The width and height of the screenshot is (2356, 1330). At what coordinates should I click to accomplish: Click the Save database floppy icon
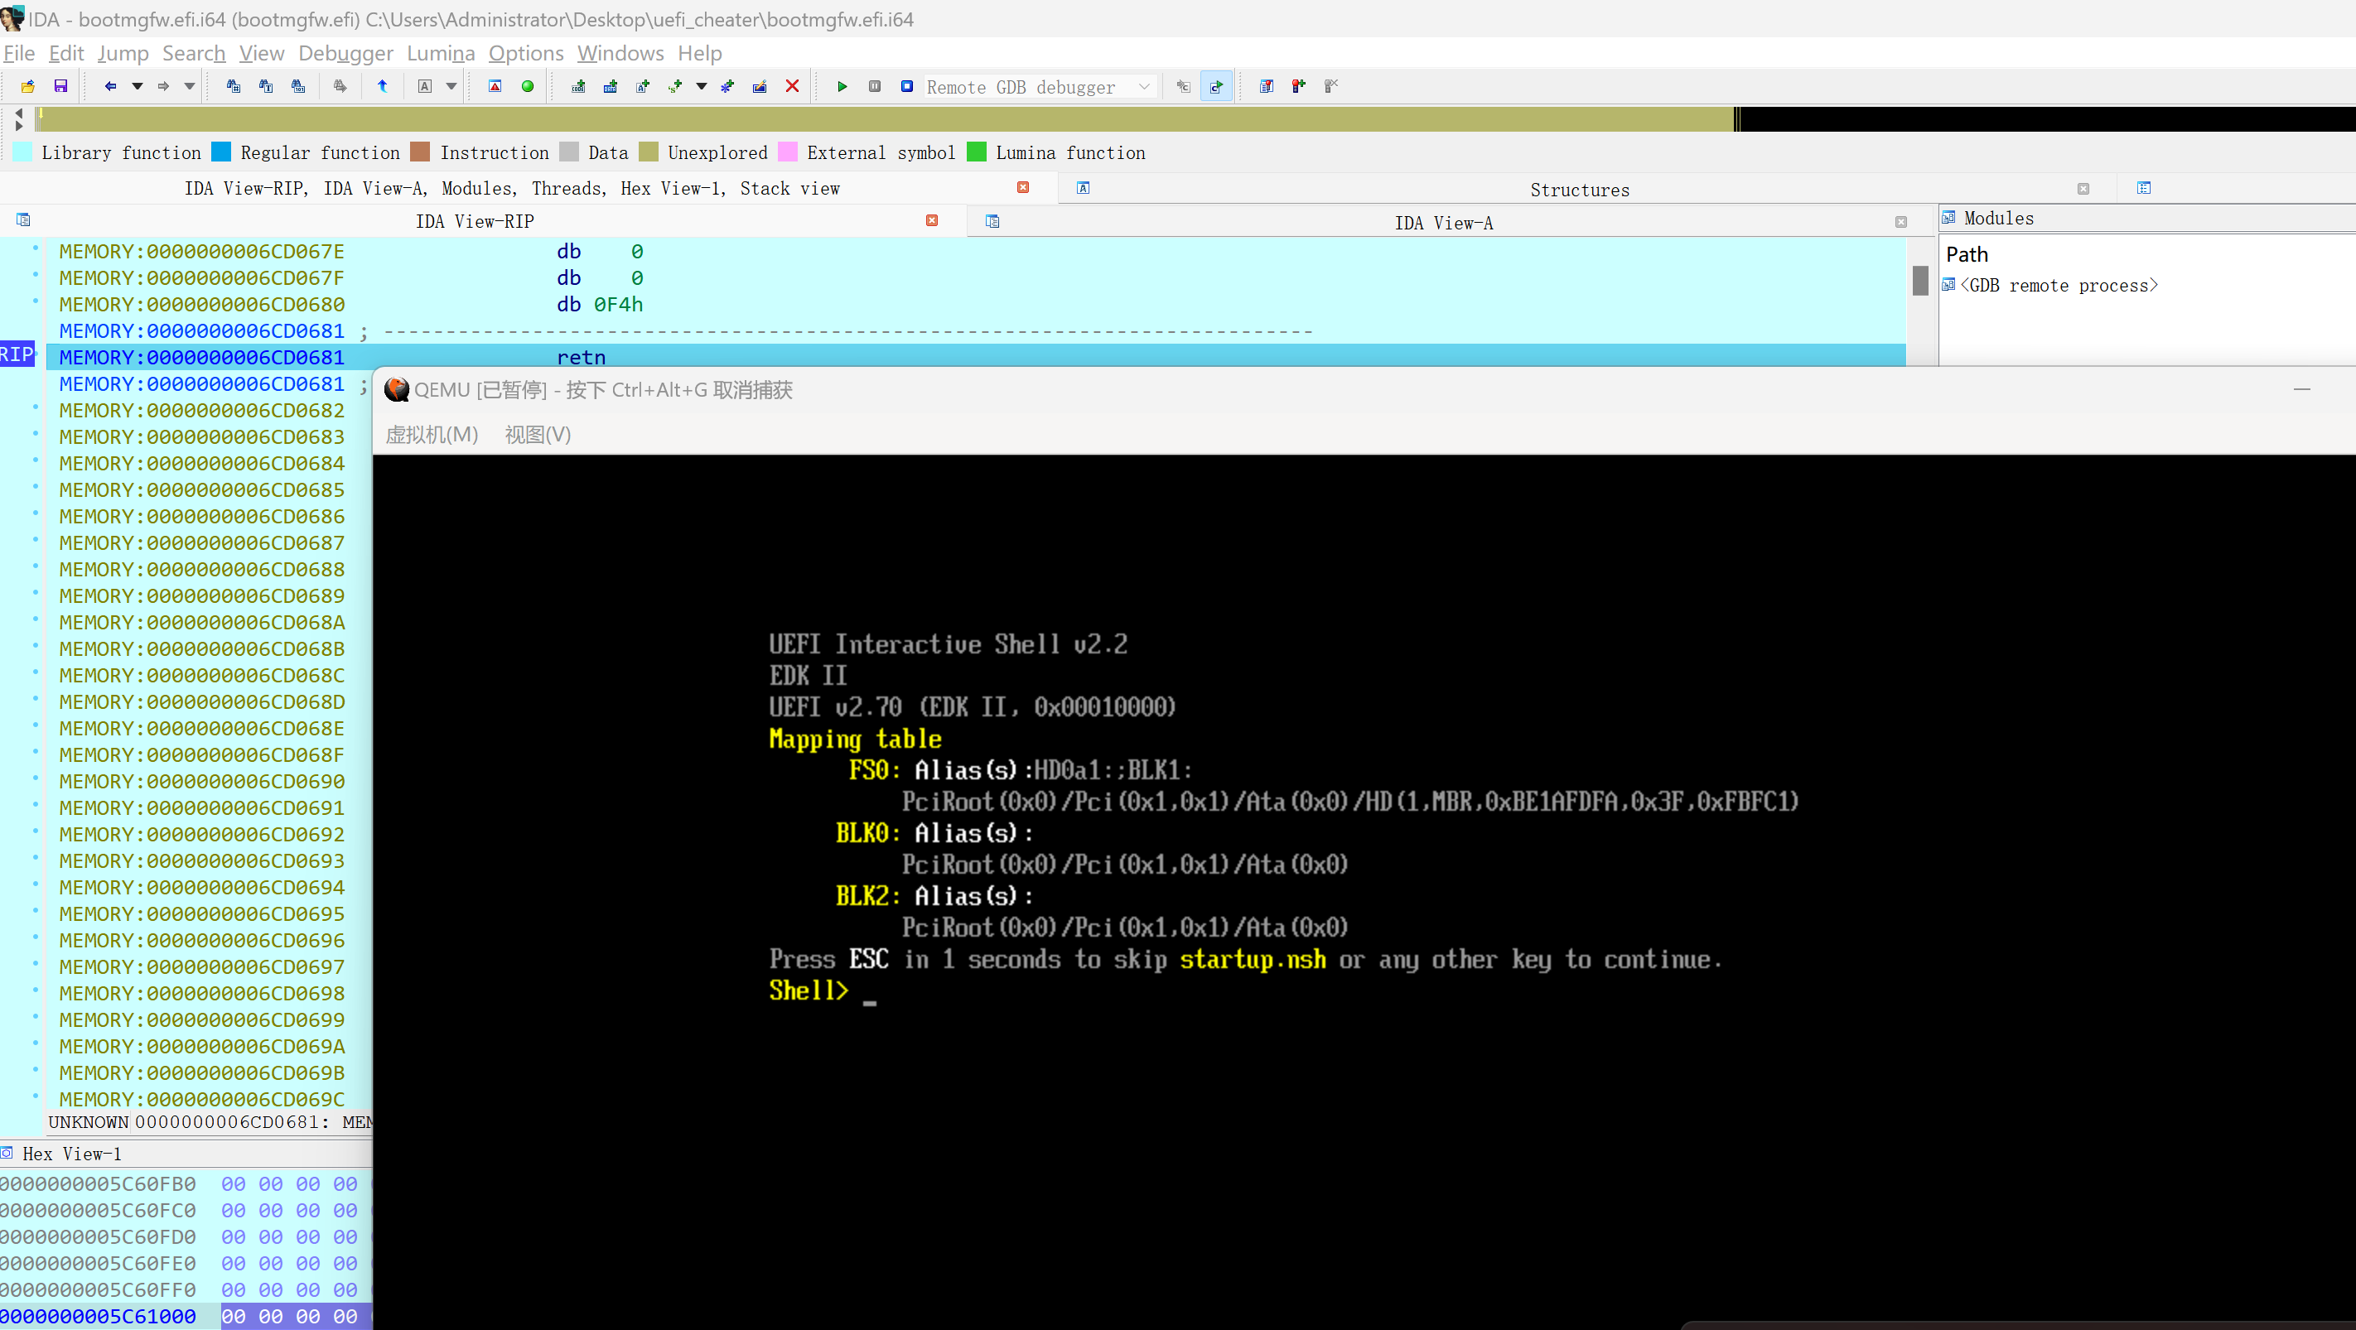[x=61, y=86]
